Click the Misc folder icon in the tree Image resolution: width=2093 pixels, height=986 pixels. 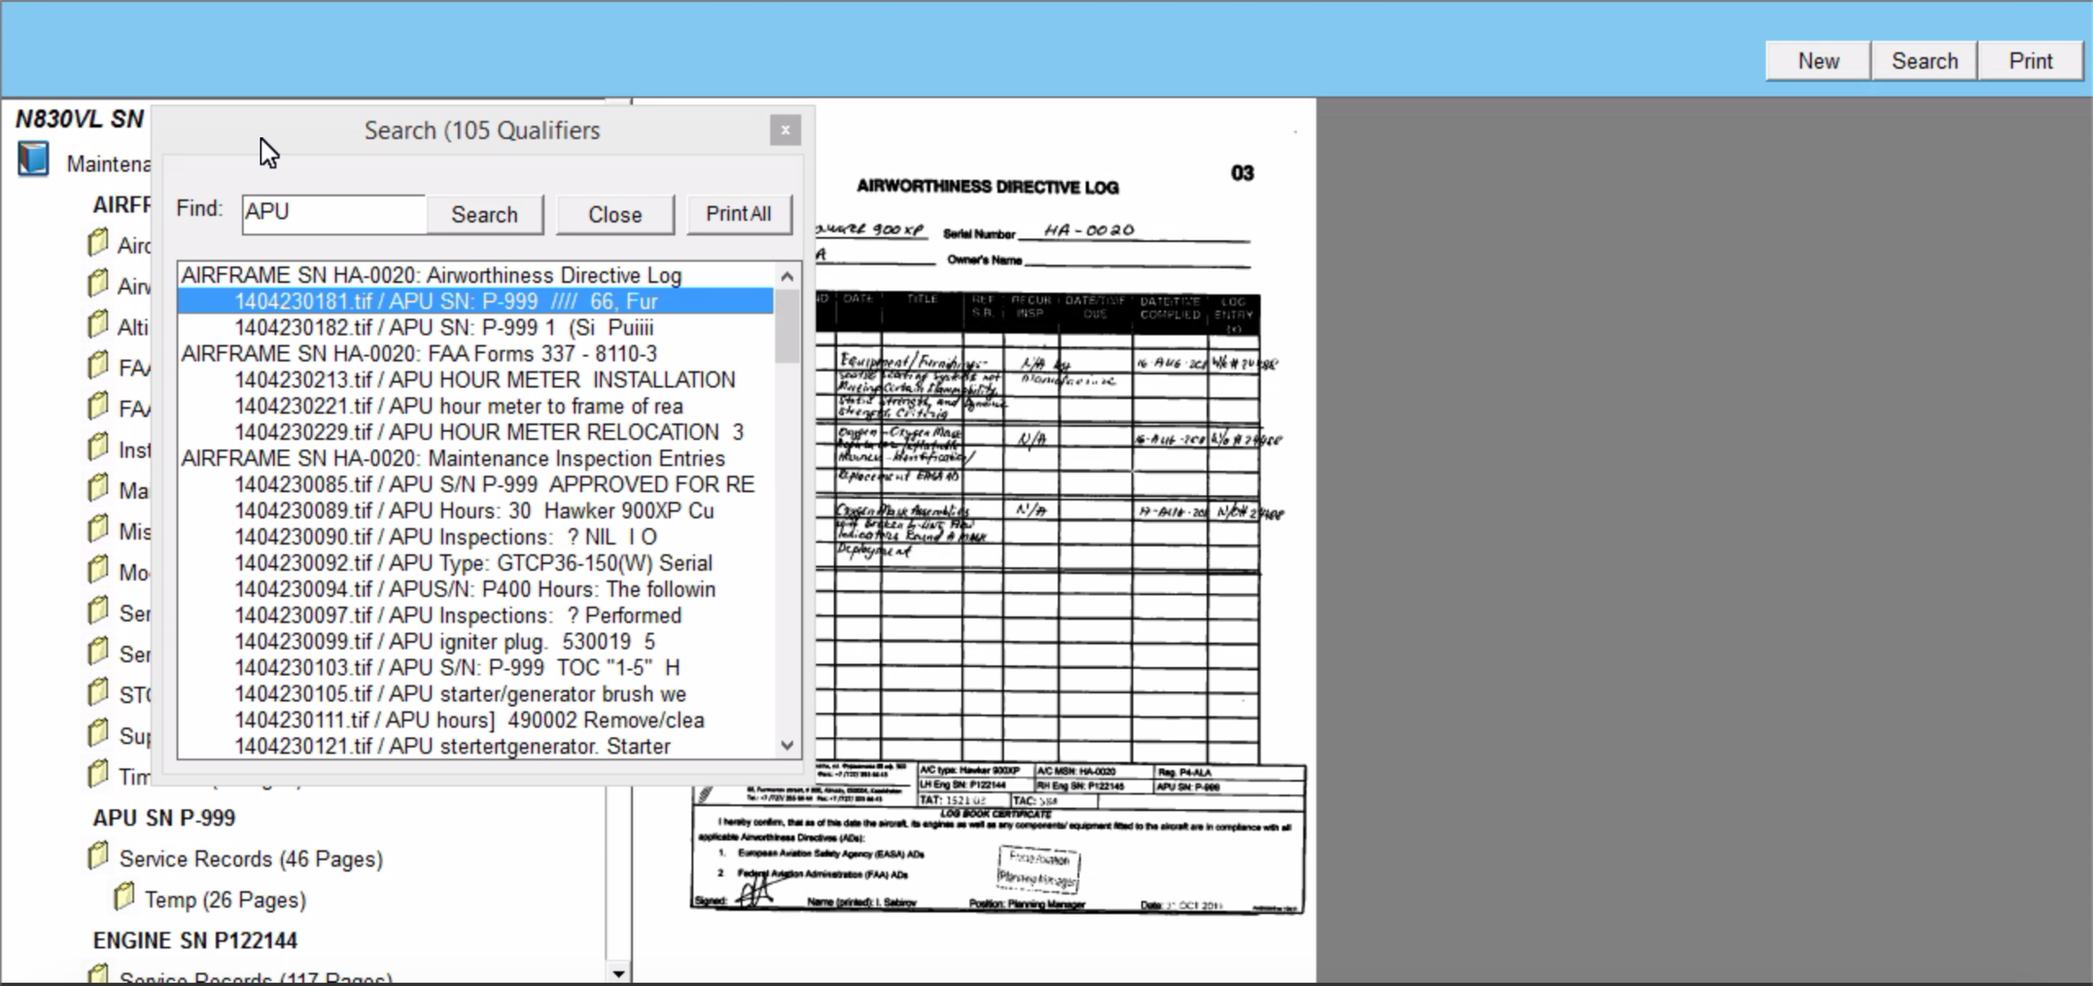99,530
